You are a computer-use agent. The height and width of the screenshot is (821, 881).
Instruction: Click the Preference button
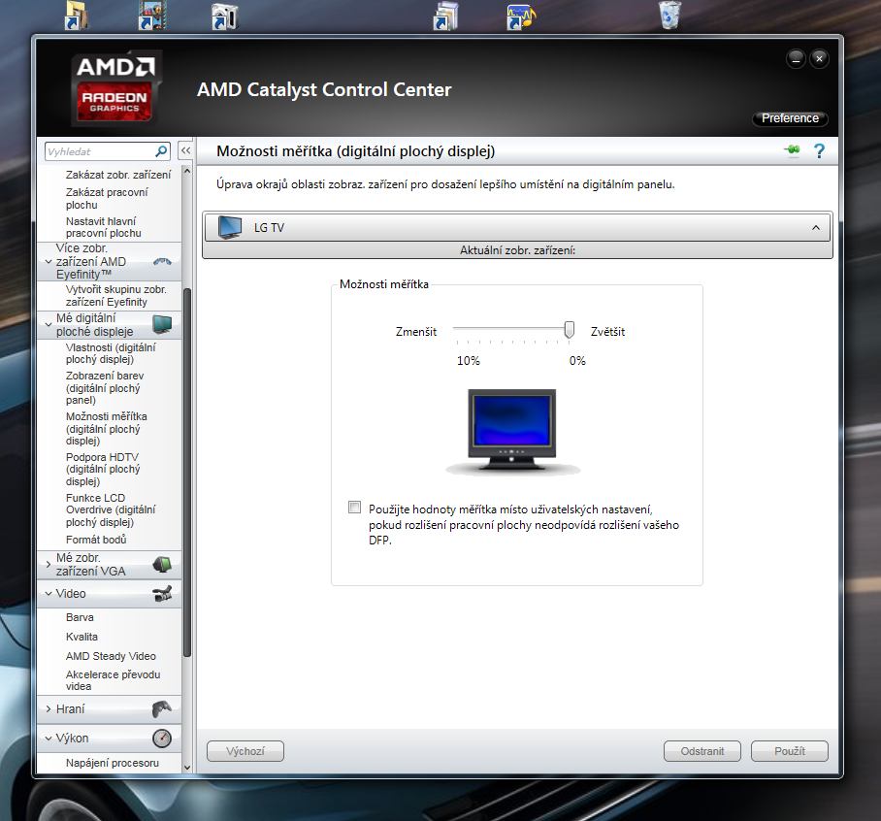point(790,118)
